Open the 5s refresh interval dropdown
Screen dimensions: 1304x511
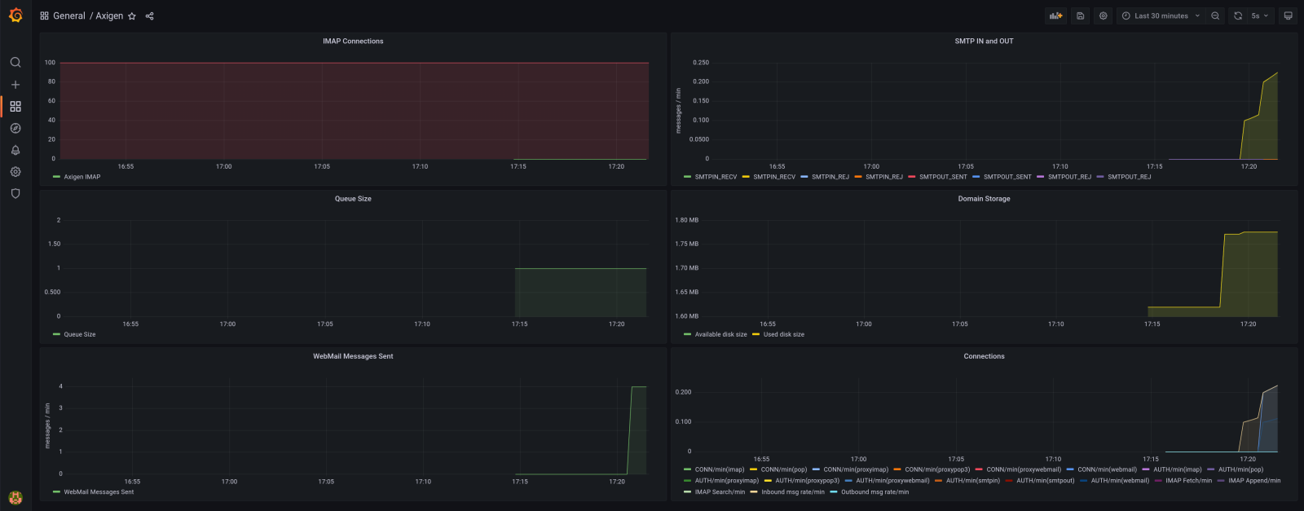point(1260,15)
